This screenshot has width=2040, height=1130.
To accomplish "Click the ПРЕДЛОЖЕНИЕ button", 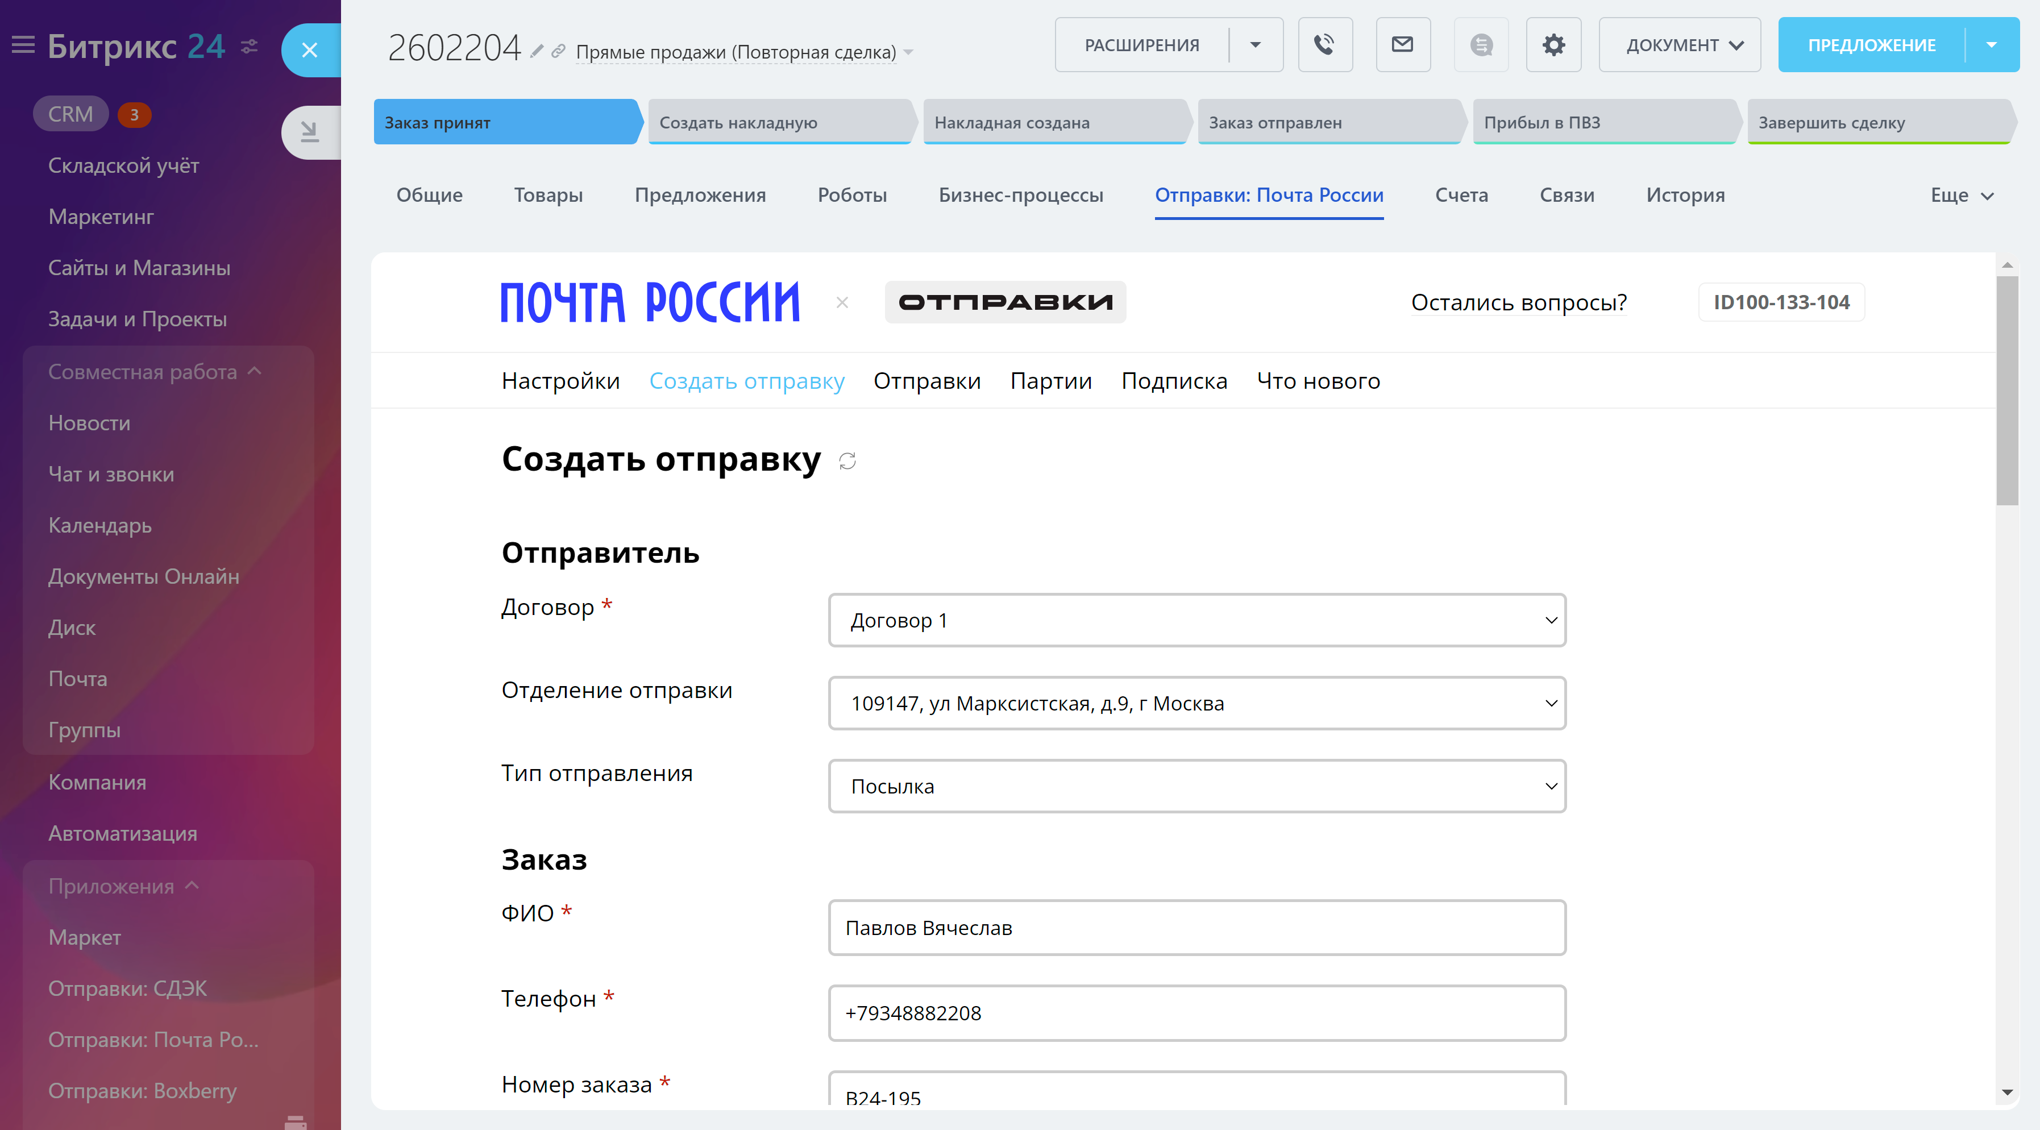I will (1871, 45).
